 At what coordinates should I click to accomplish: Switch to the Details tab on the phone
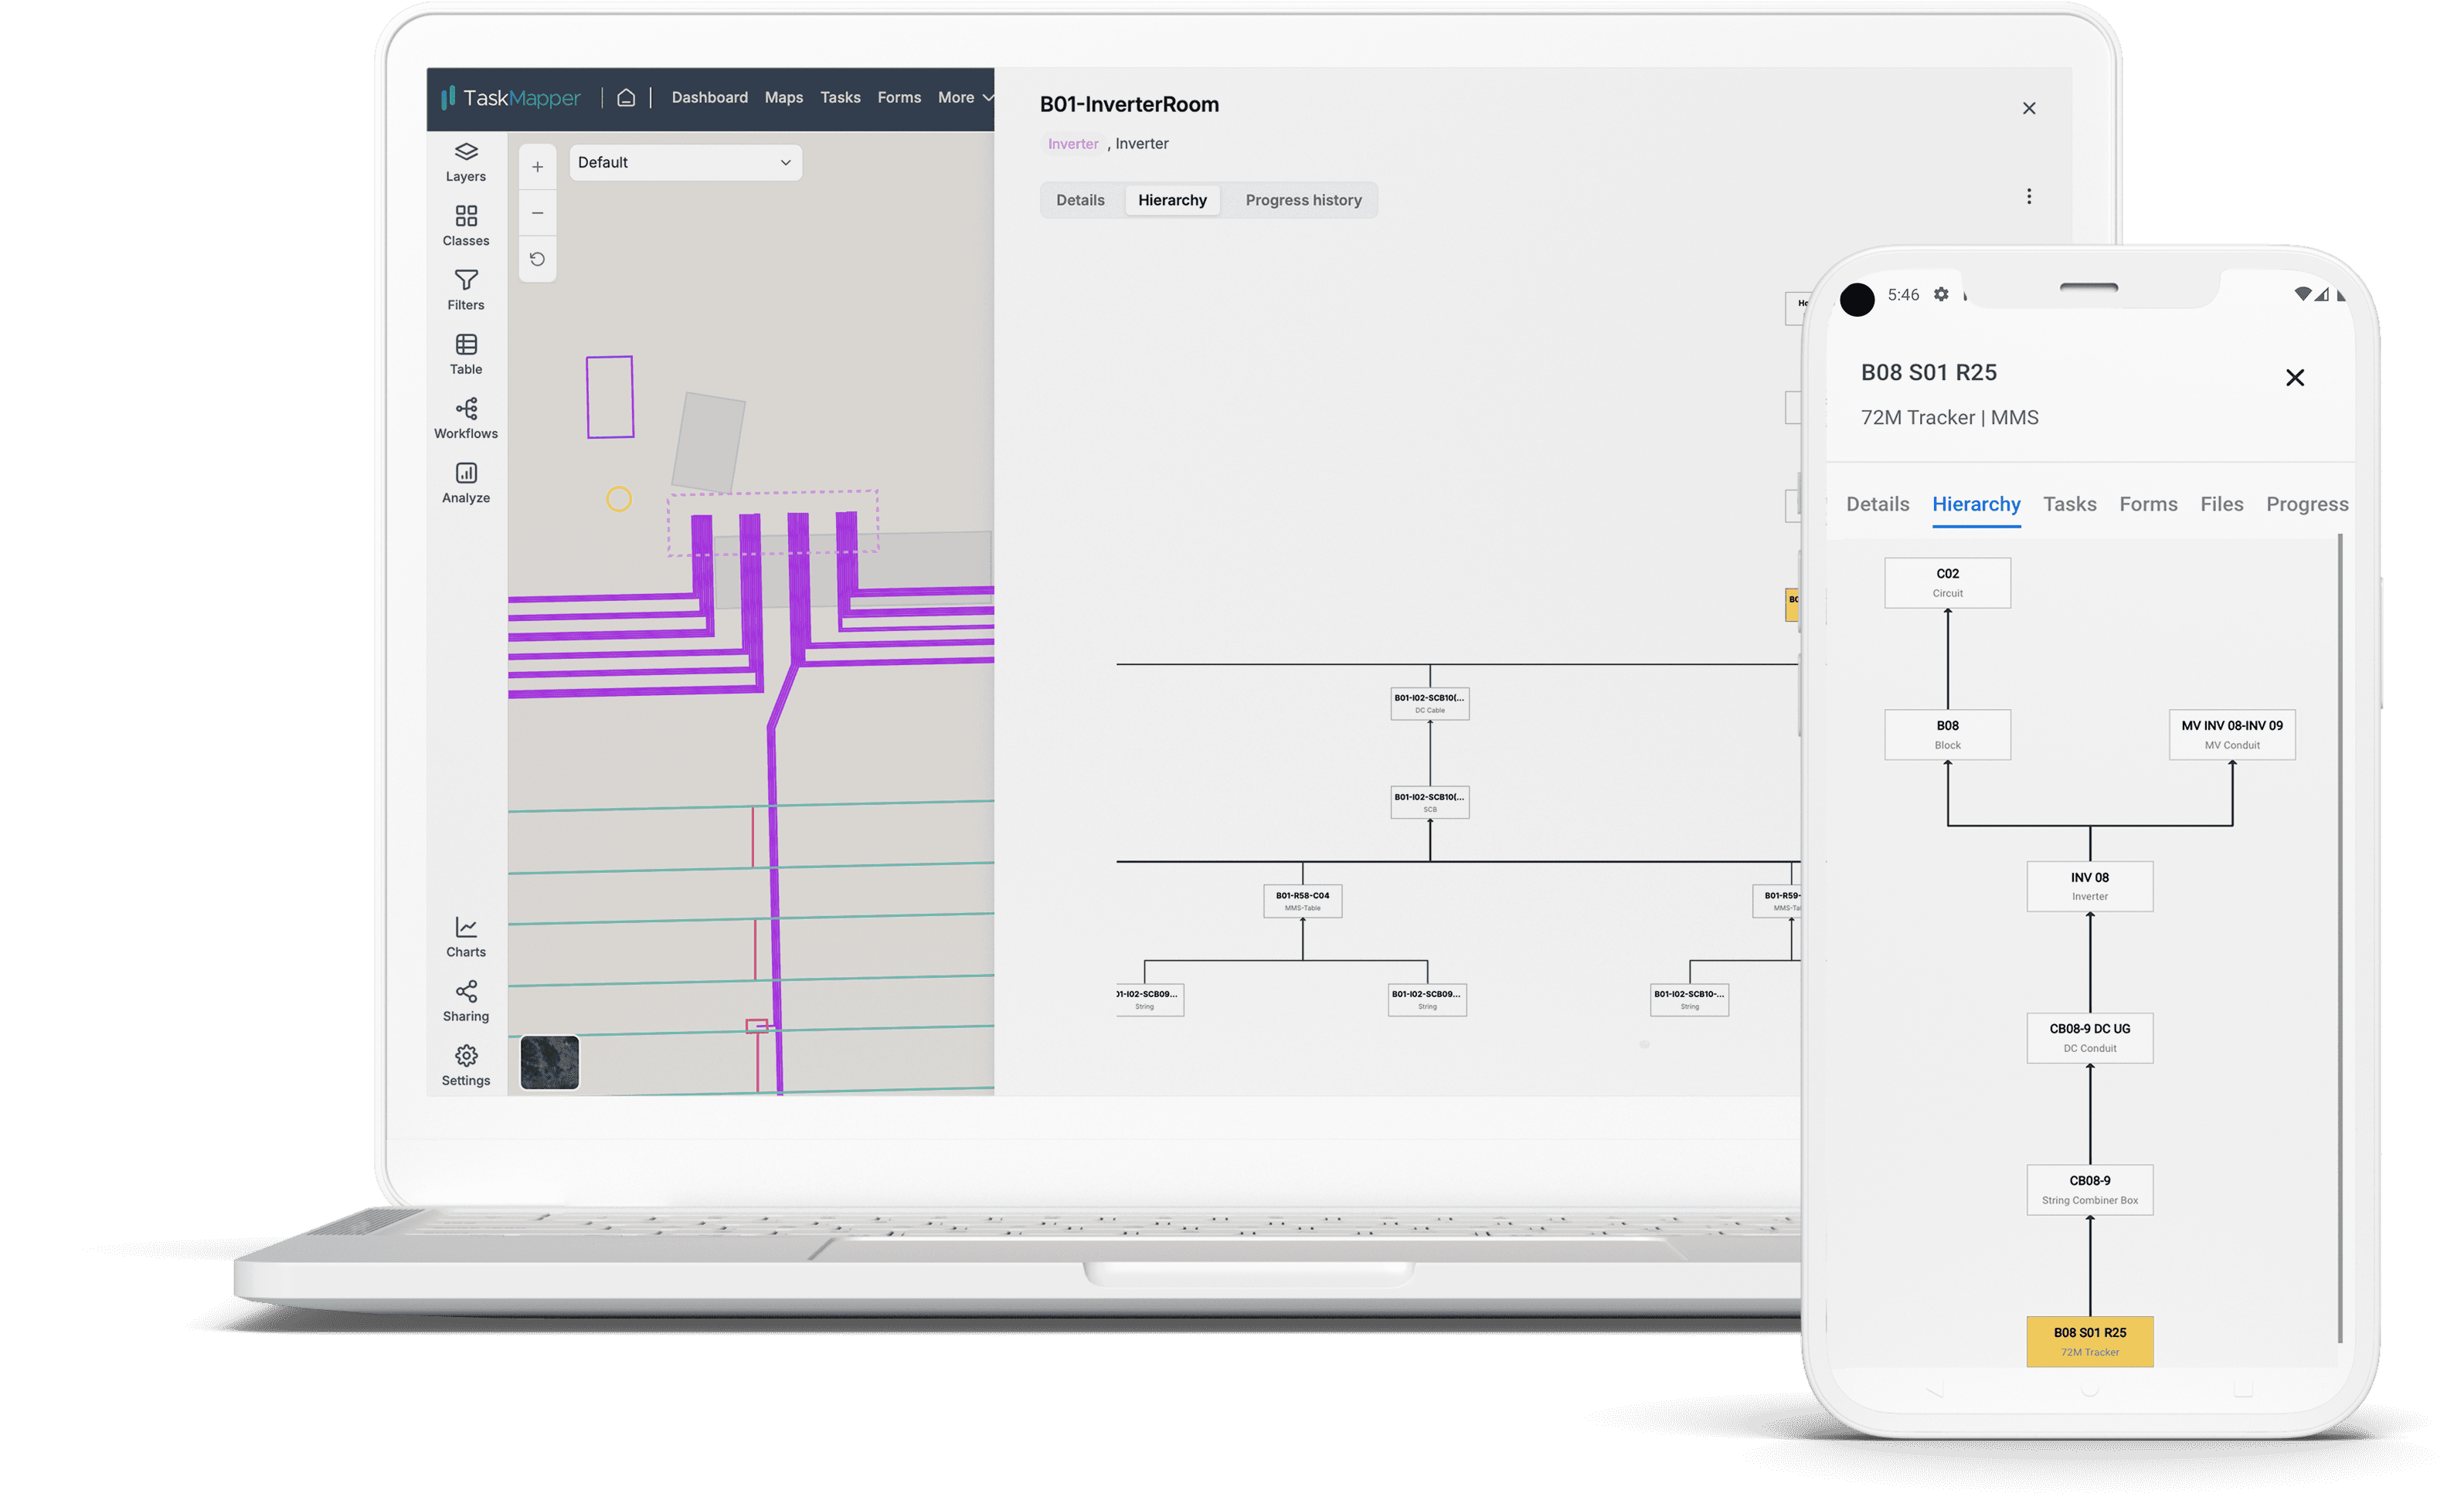(x=1877, y=504)
